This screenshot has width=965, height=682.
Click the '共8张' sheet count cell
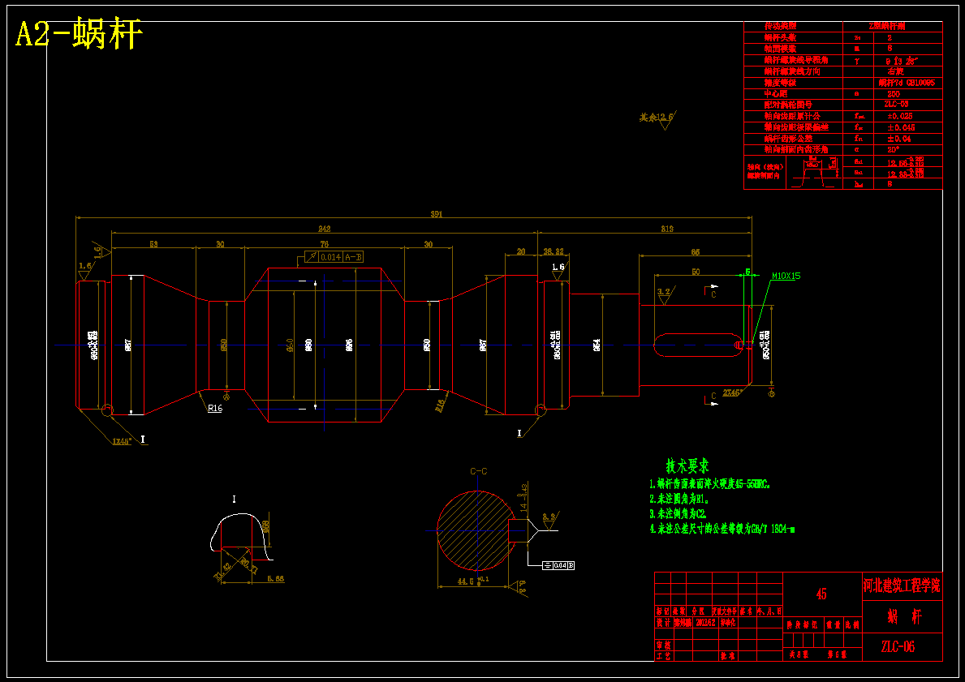[x=799, y=655]
